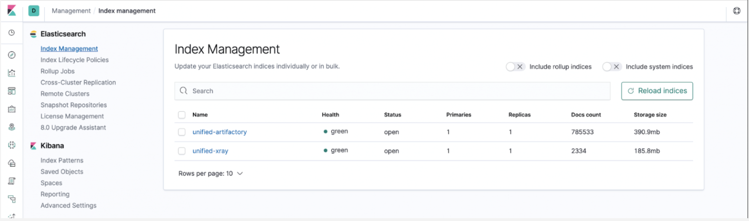Viewport: 749px width, 221px height.
Task: Open the help icon in top-right corner
Action: tap(737, 11)
